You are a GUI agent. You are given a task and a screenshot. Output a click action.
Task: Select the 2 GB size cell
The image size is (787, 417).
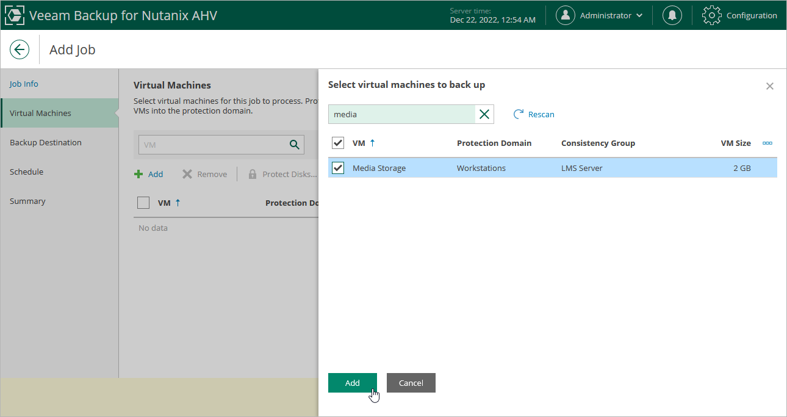[x=742, y=168]
